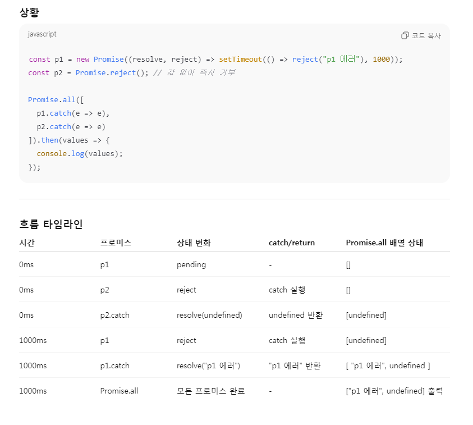The width and height of the screenshot is (473, 425).
Task: Select the undefined 반환 cell
Action: click(296, 315)
